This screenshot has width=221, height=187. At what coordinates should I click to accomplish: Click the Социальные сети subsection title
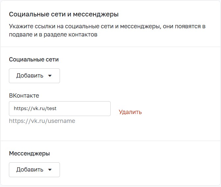(34, 59)
